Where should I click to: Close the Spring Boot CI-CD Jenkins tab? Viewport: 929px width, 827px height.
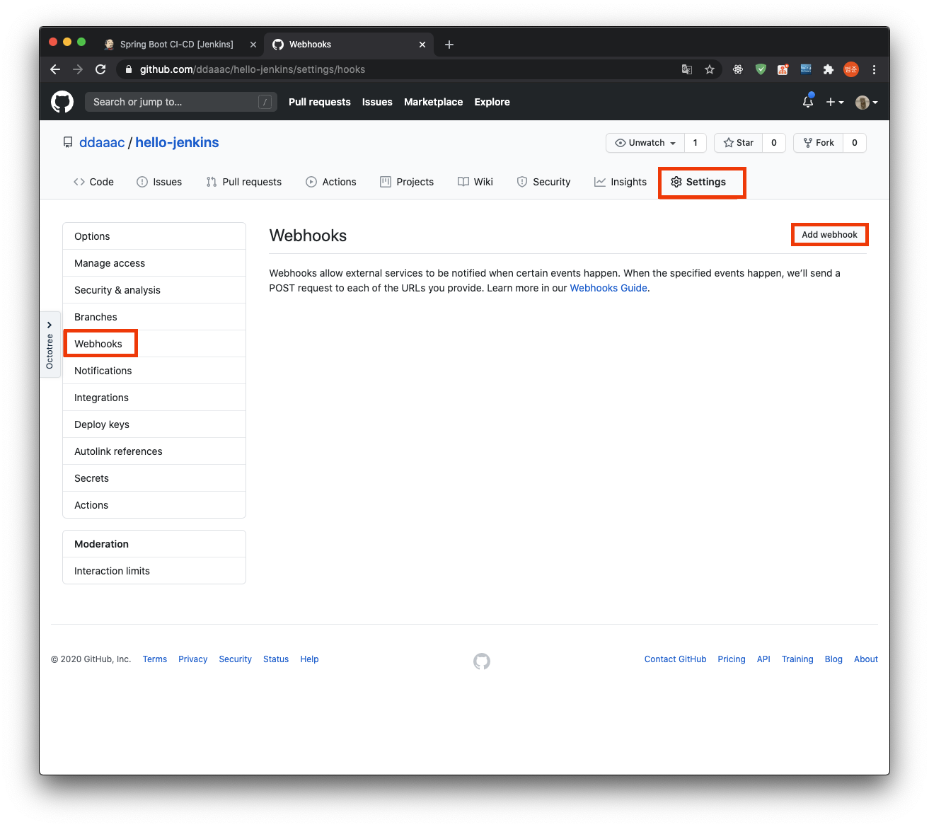253,45
